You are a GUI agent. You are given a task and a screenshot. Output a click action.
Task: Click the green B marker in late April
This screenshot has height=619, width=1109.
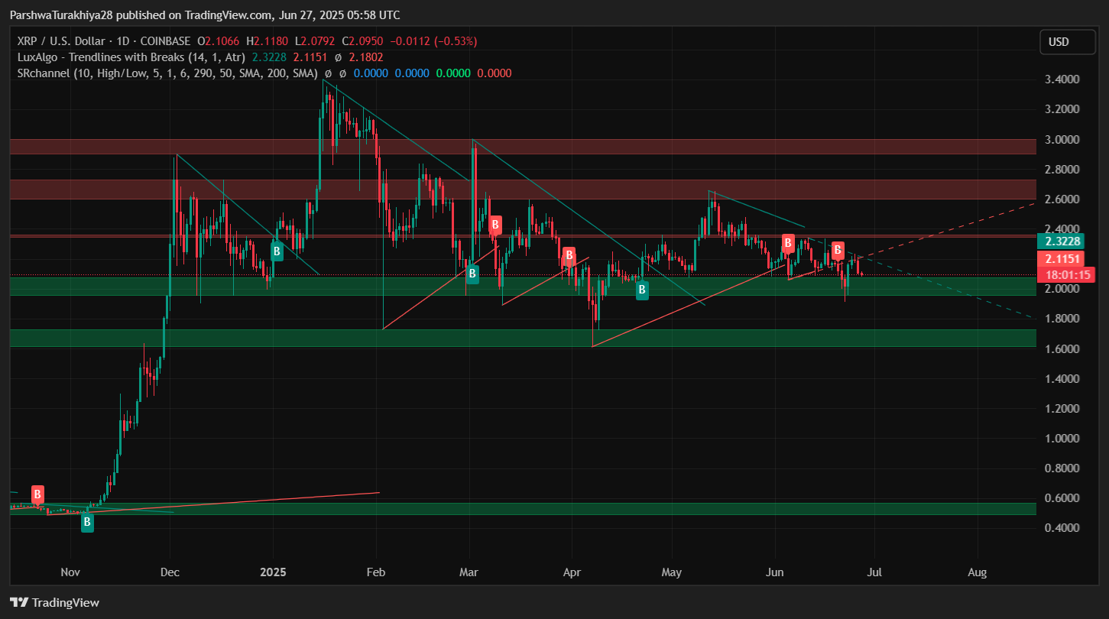[643, 289]
